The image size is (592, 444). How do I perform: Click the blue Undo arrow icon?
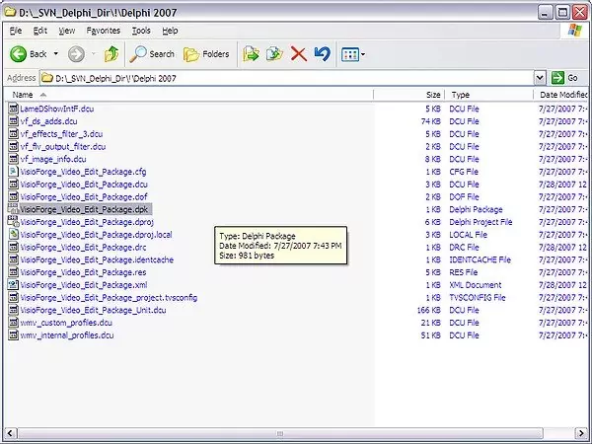tap(322, 54)
